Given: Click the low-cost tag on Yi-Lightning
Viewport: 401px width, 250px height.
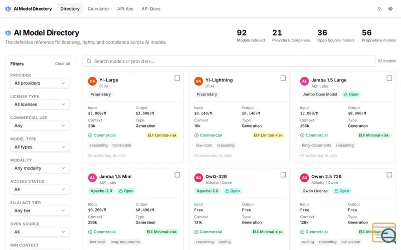Looking at the screenshot, I should point(204,145).
